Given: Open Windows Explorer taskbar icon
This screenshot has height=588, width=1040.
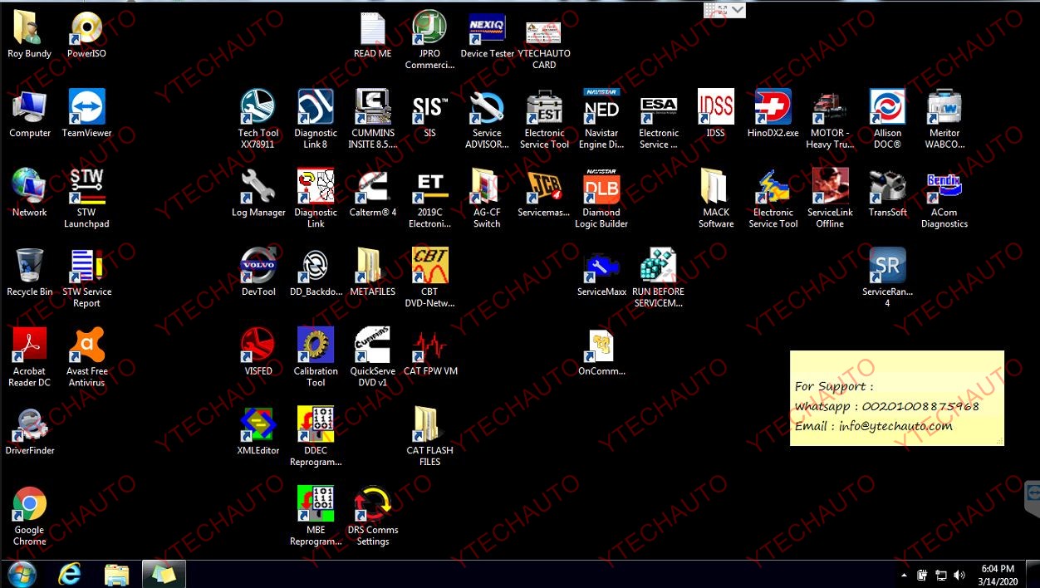Looking at the screenshot, I should point(116,574).
